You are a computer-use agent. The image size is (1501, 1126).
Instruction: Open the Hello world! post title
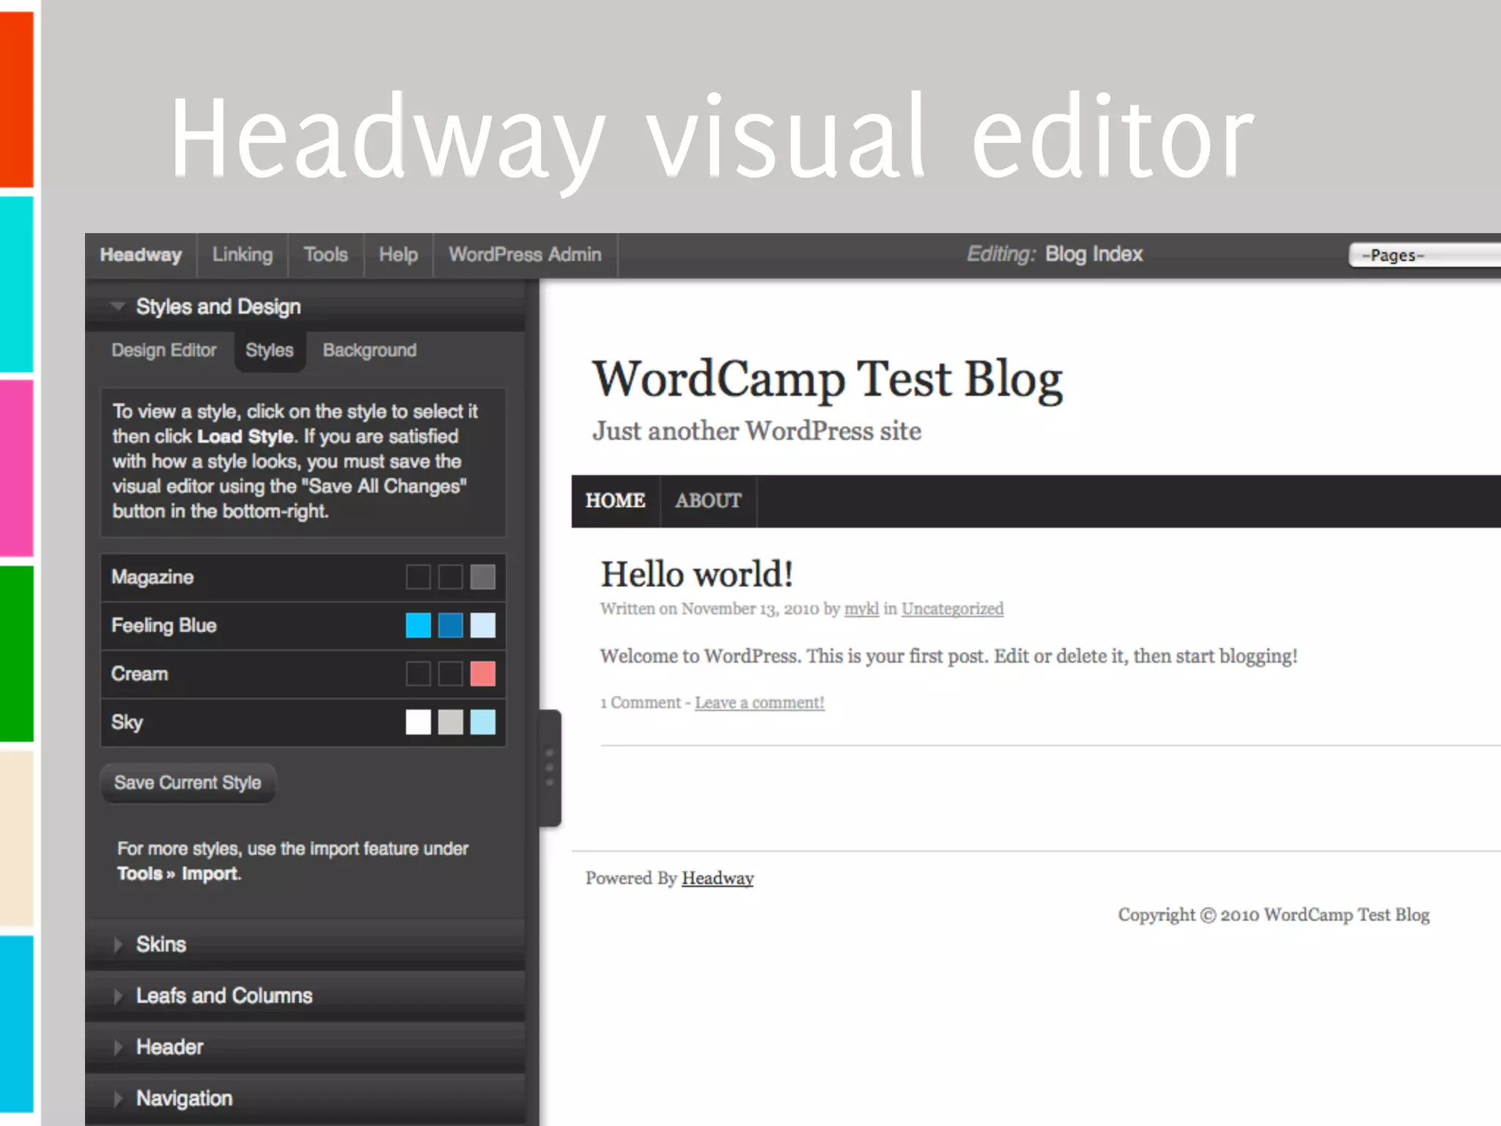[x=696, y=575]
